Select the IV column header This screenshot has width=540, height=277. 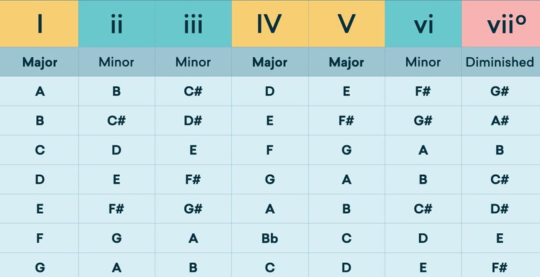tap(270, 24)
